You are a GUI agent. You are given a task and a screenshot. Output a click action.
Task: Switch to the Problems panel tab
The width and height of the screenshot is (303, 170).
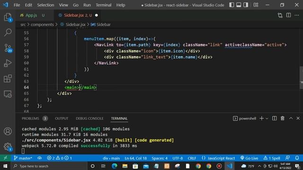pyautogui.click(x=30, y=119)
